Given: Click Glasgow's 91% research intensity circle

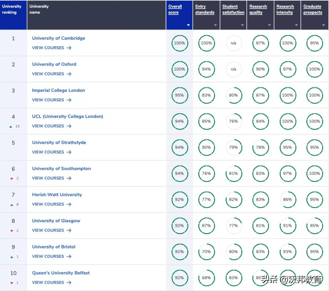Looking at the screenshot, I should pos(288,226).
